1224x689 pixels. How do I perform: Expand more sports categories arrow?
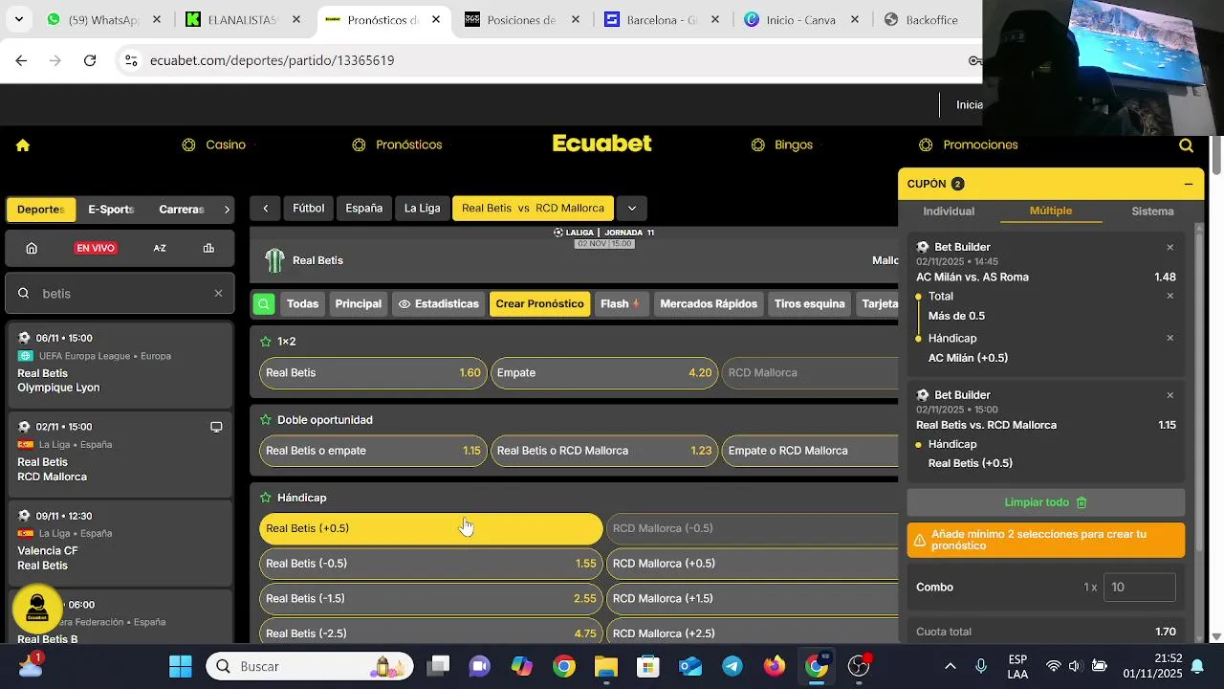(227, 210)
